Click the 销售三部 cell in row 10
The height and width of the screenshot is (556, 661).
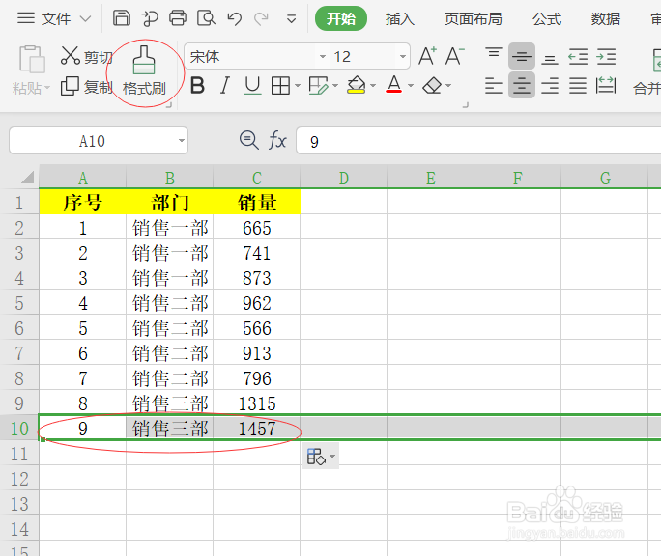[x=170, y=429]
